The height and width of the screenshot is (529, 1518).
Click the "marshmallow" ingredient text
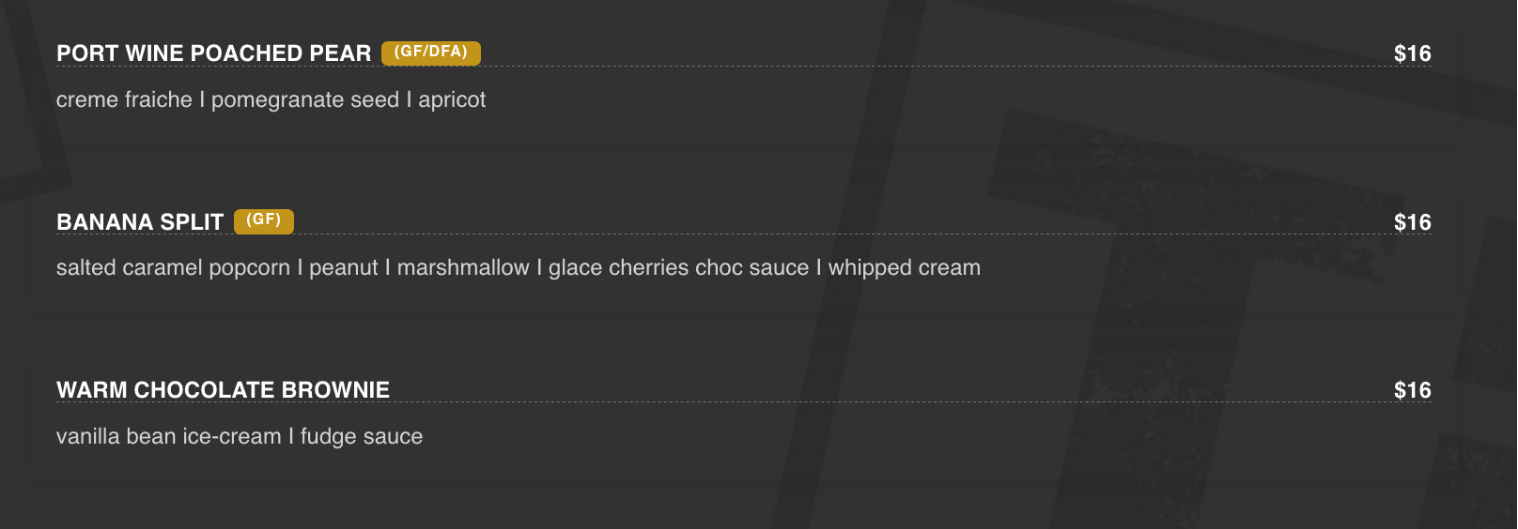pyautogui.click(x=463, y=268)
